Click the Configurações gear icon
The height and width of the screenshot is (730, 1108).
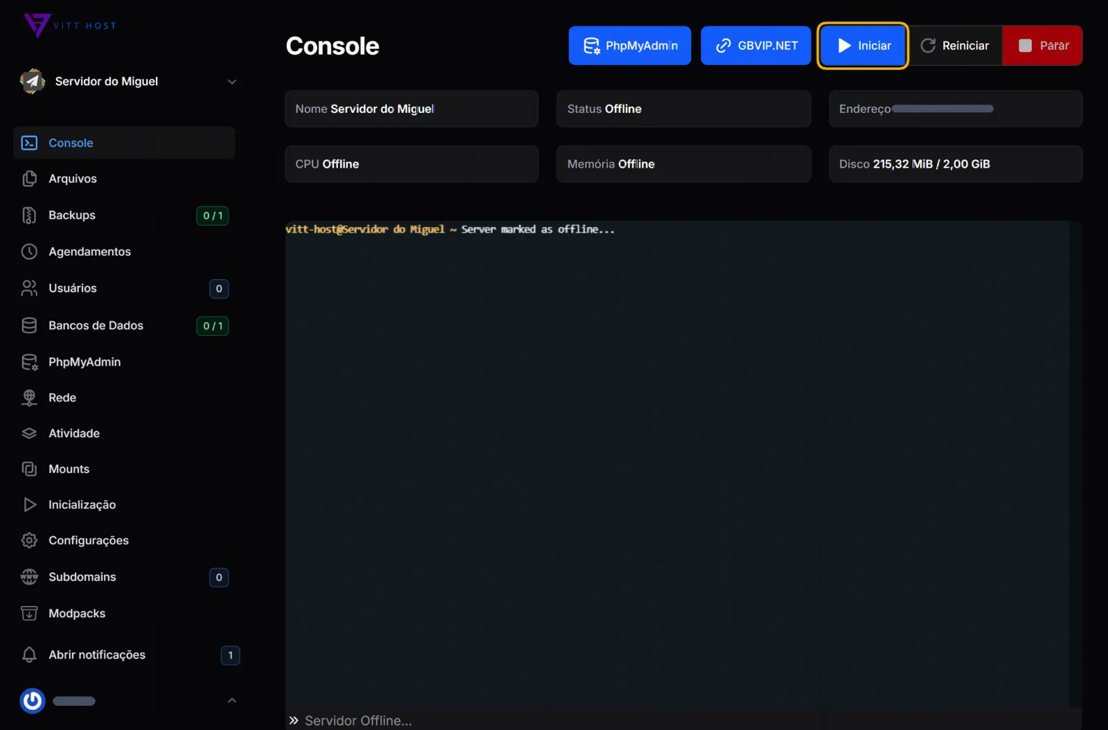coord(29,540)
